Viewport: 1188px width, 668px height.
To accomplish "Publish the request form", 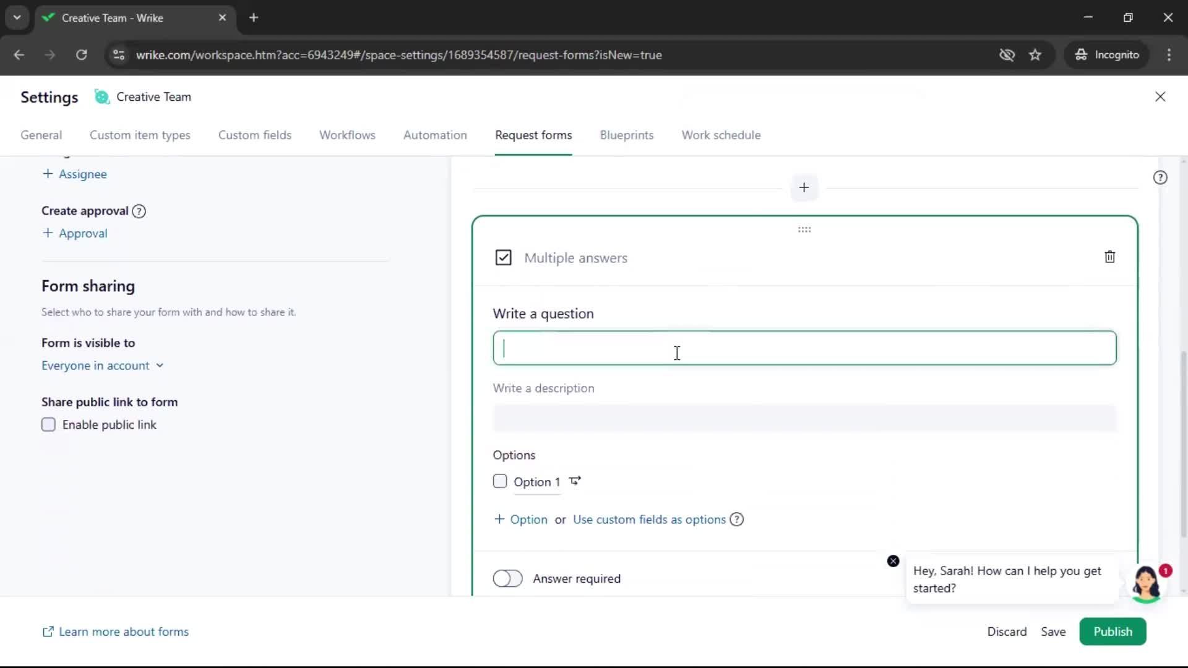I will 1113,632.
